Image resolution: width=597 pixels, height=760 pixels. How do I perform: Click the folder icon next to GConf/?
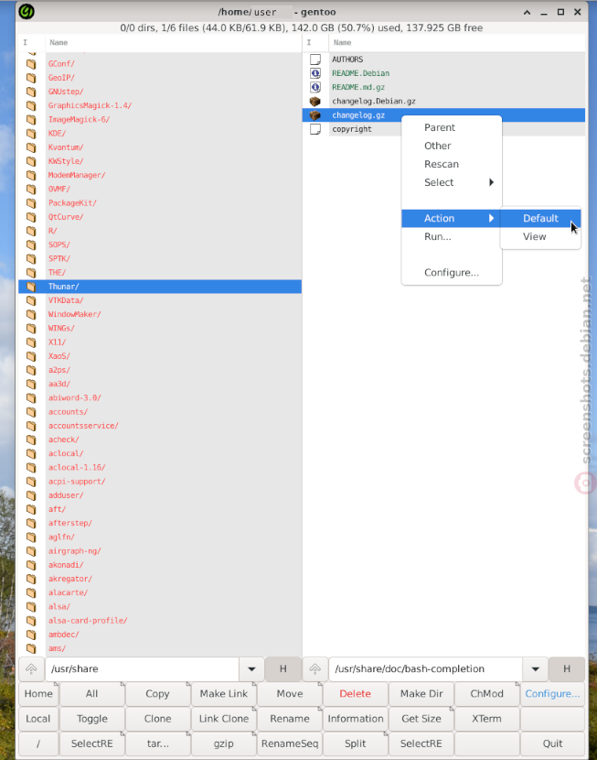pyautogui.click(x=31, y=63)
